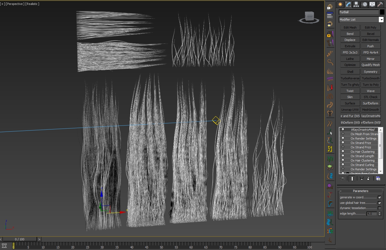Open the Modifier List dropdown
This screenshot has width=386, height=250.
381,20
